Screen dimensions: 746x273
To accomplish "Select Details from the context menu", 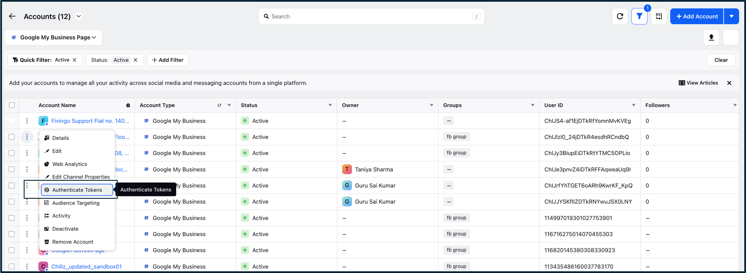I will click(x=77, y=138).
